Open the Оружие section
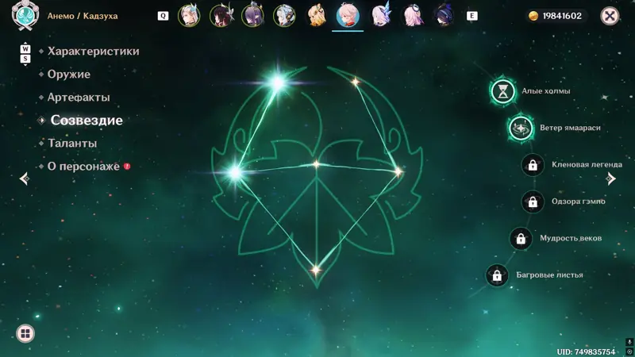 coord(69,75)
